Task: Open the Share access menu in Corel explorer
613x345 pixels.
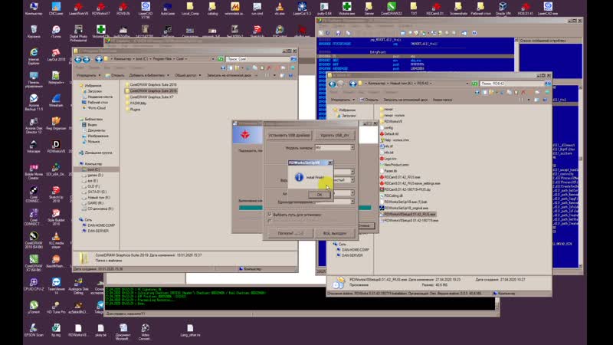Action: [187, 75]
